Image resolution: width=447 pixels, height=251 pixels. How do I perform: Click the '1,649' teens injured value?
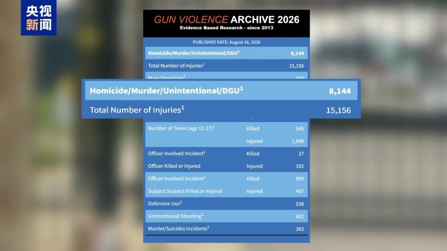tap(298, 141)
